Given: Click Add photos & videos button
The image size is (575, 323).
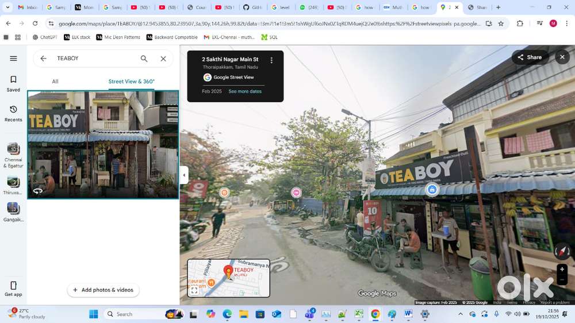Looking at the screenshot, I should point(103,290).
